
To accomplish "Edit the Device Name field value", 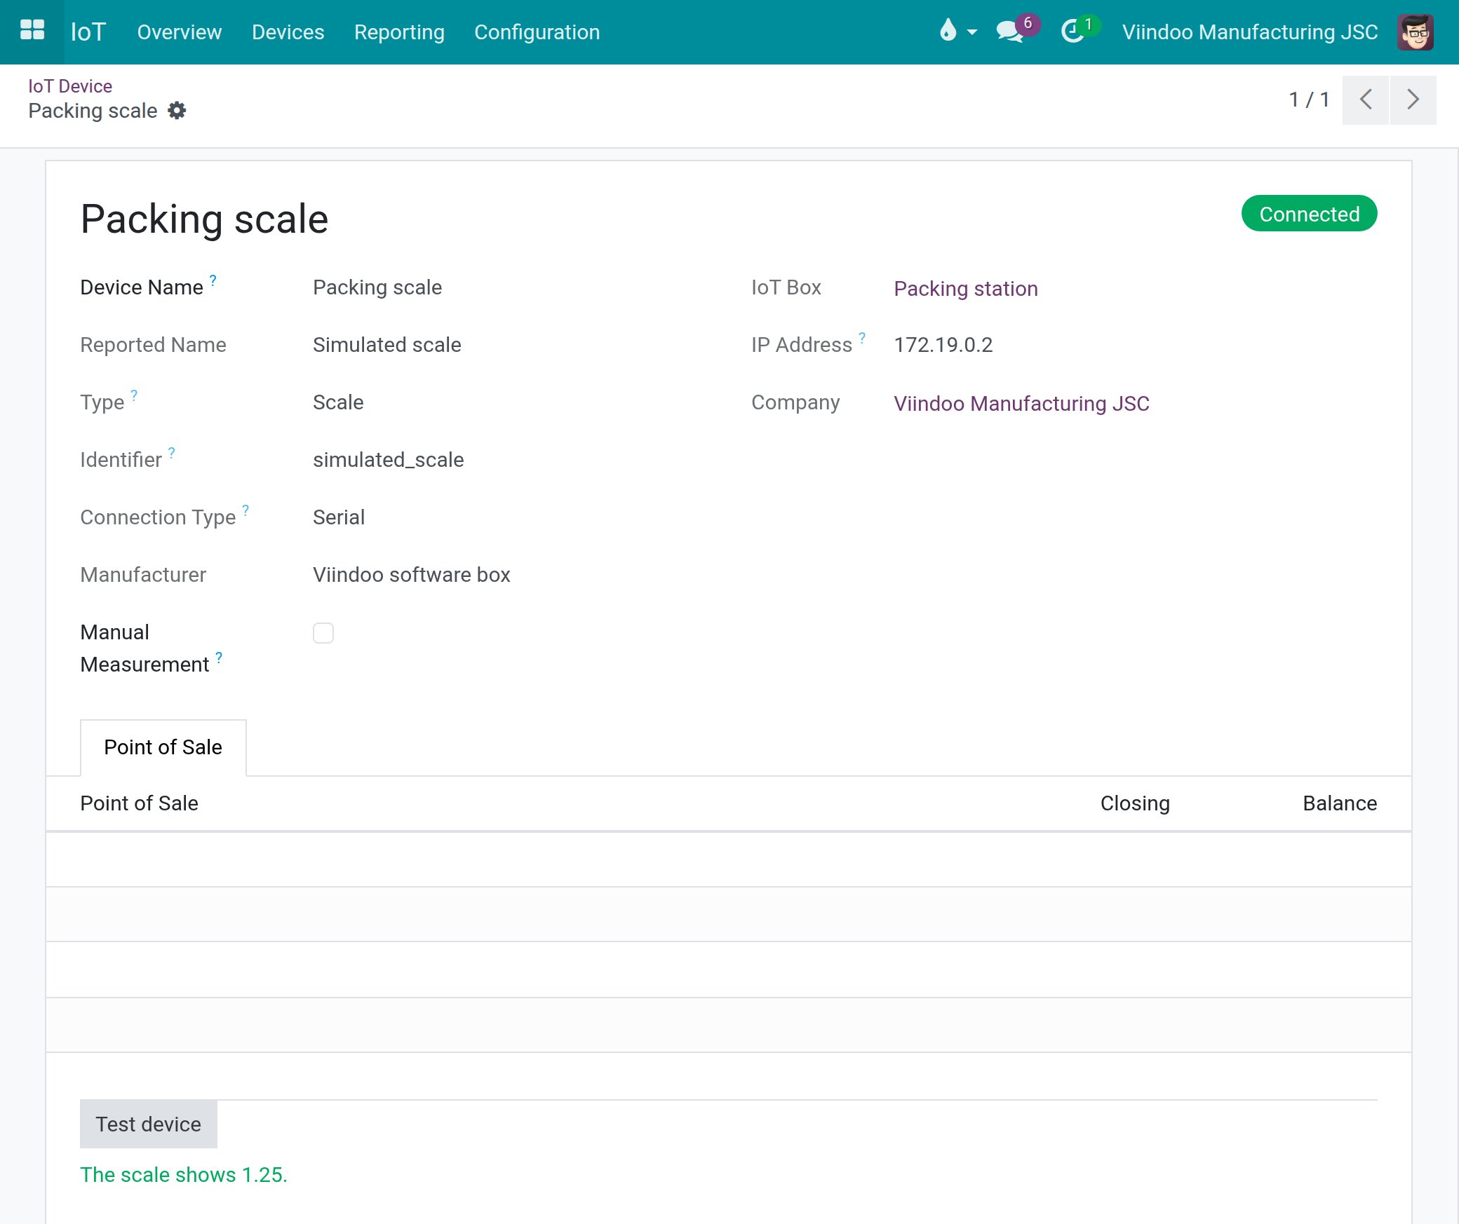I will [377, 287].
